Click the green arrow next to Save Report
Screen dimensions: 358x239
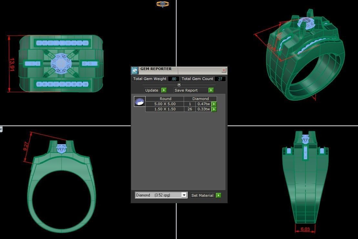(x=211, y=90)
